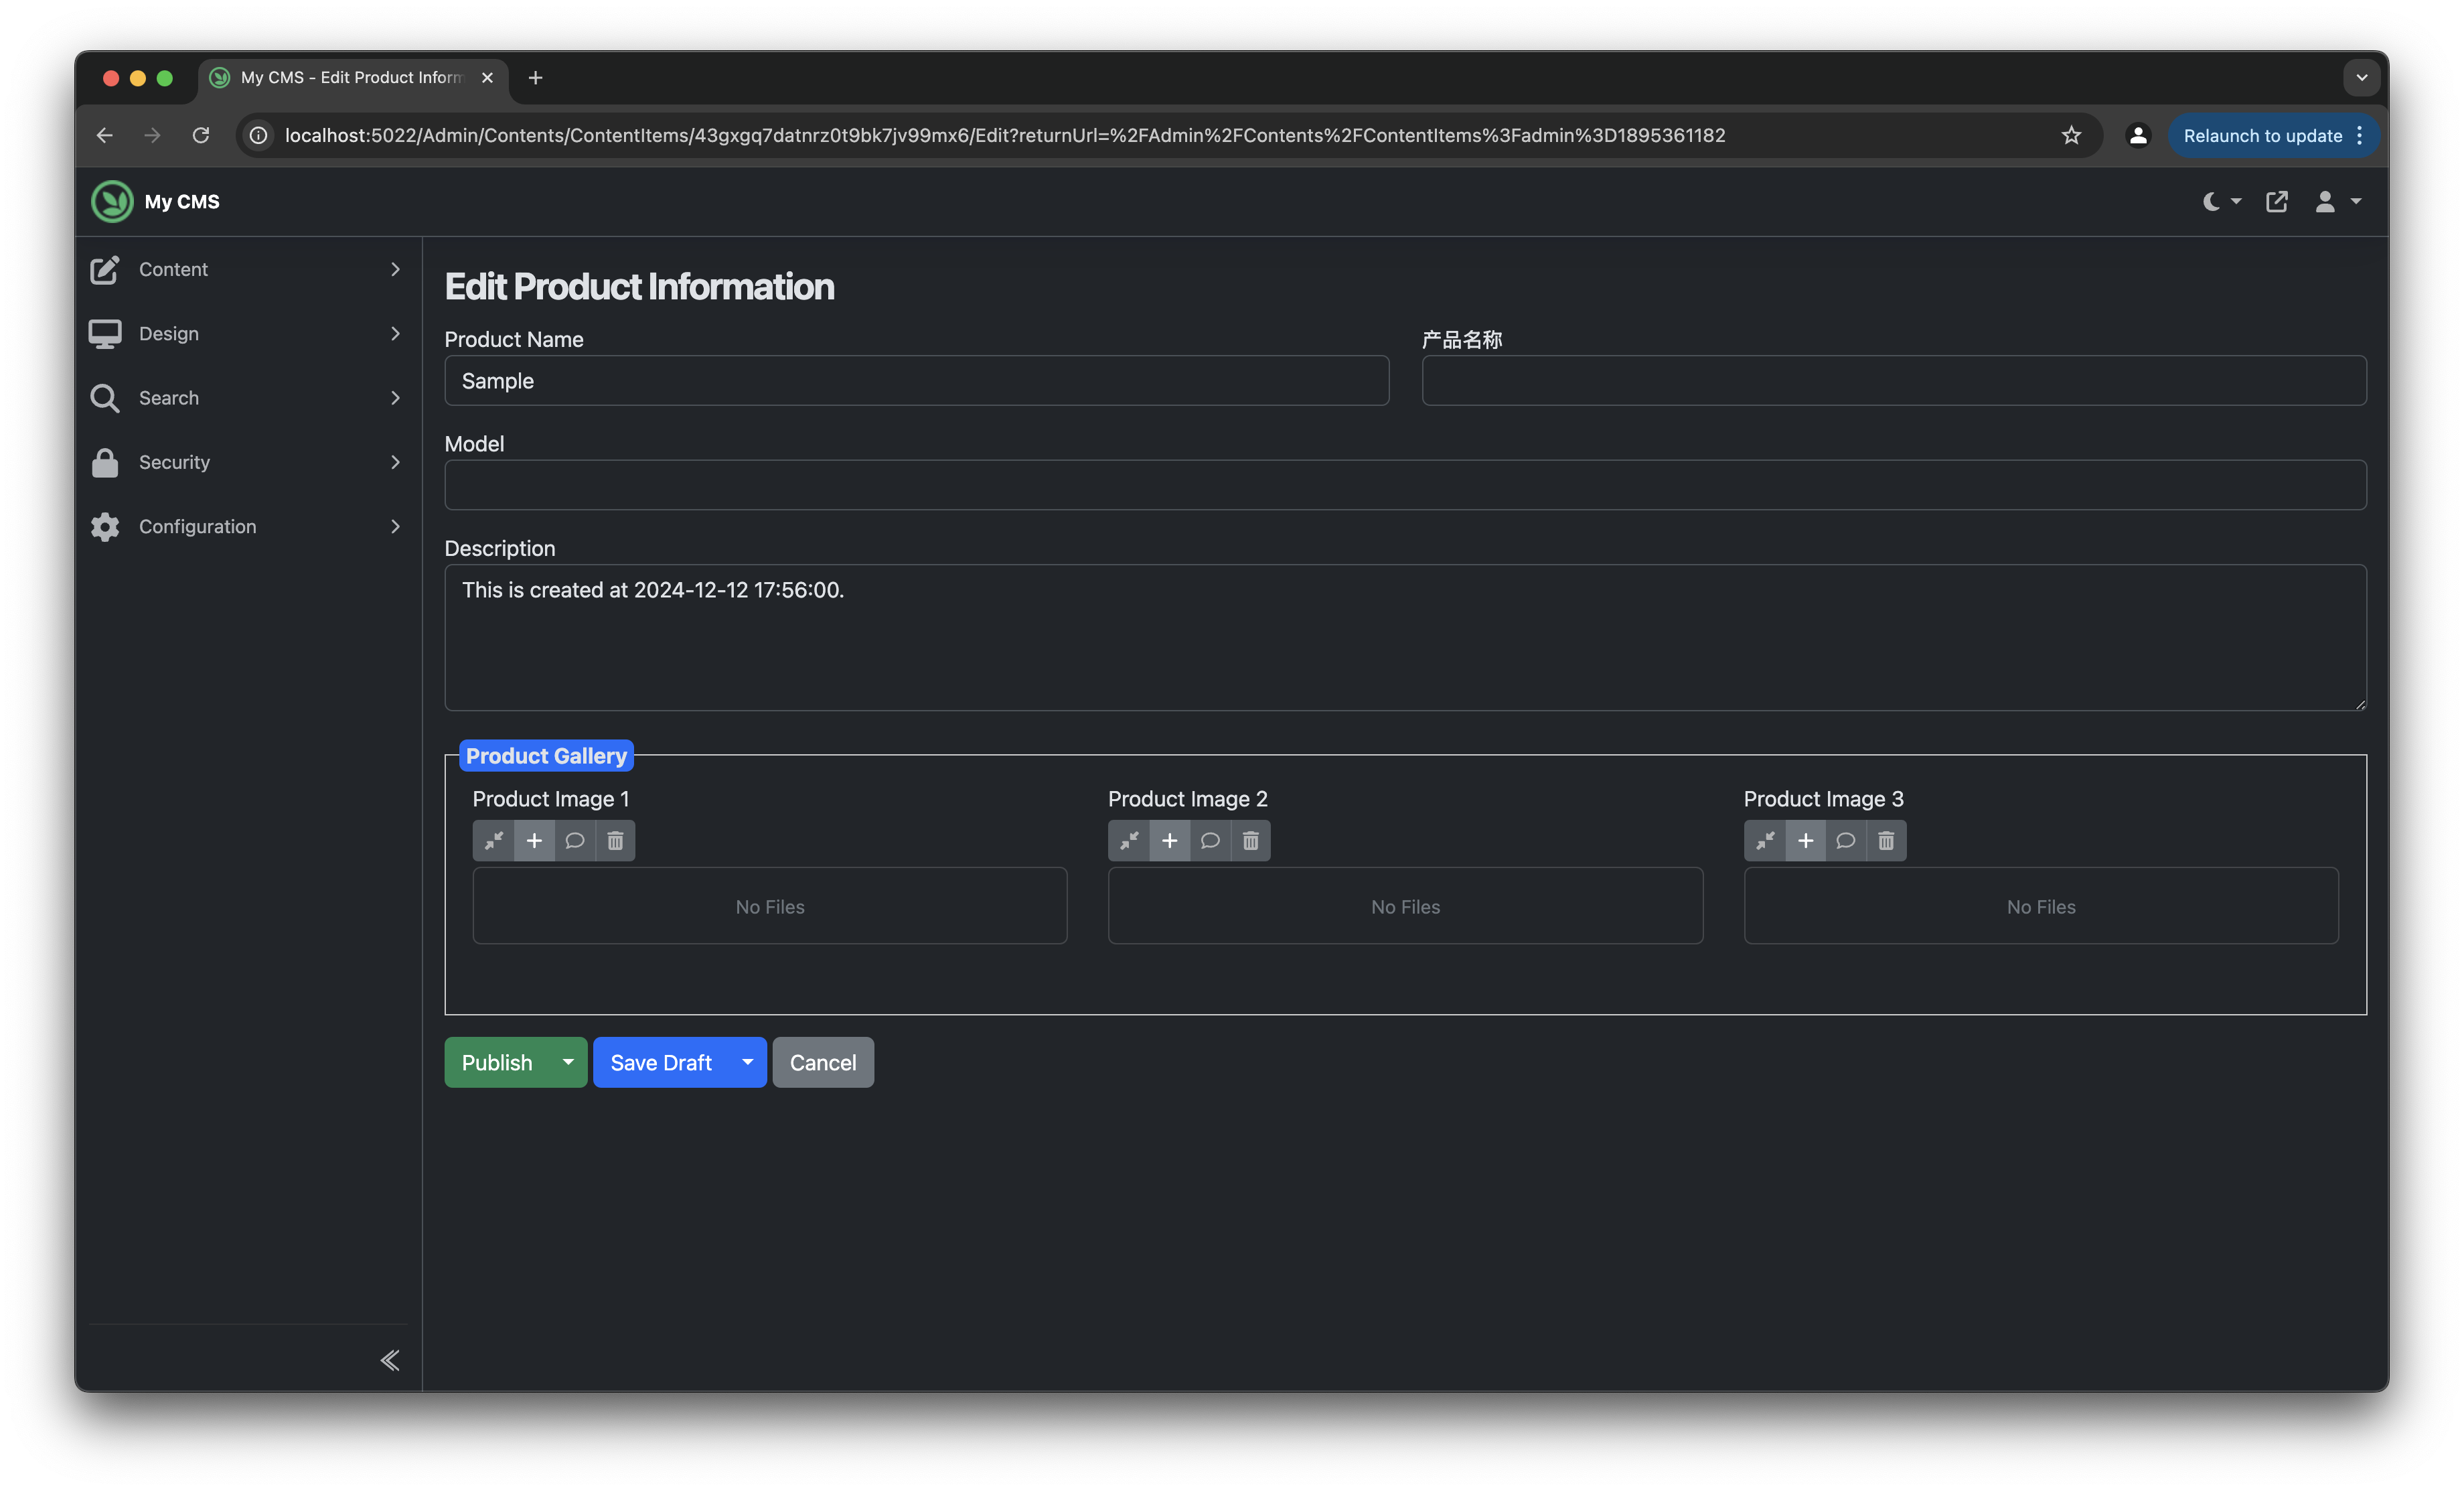Expand the Configuration sidebar menu
Image resolution: width=2464 pixels, height=1491 pixels.
(246, 526)
